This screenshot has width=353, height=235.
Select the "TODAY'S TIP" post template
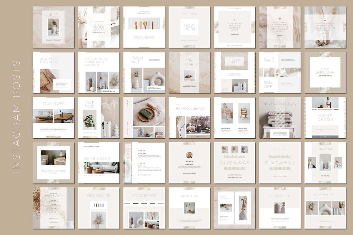(x=280, y=208)
